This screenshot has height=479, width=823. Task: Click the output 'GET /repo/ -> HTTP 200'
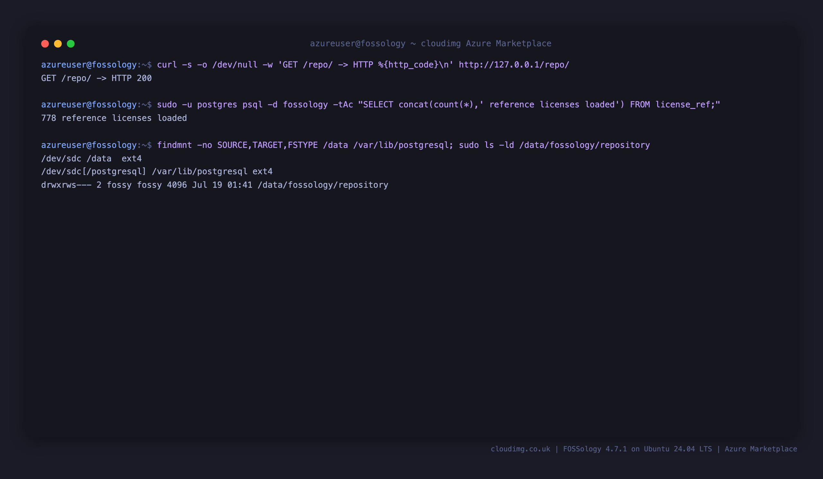coord(96,78)
